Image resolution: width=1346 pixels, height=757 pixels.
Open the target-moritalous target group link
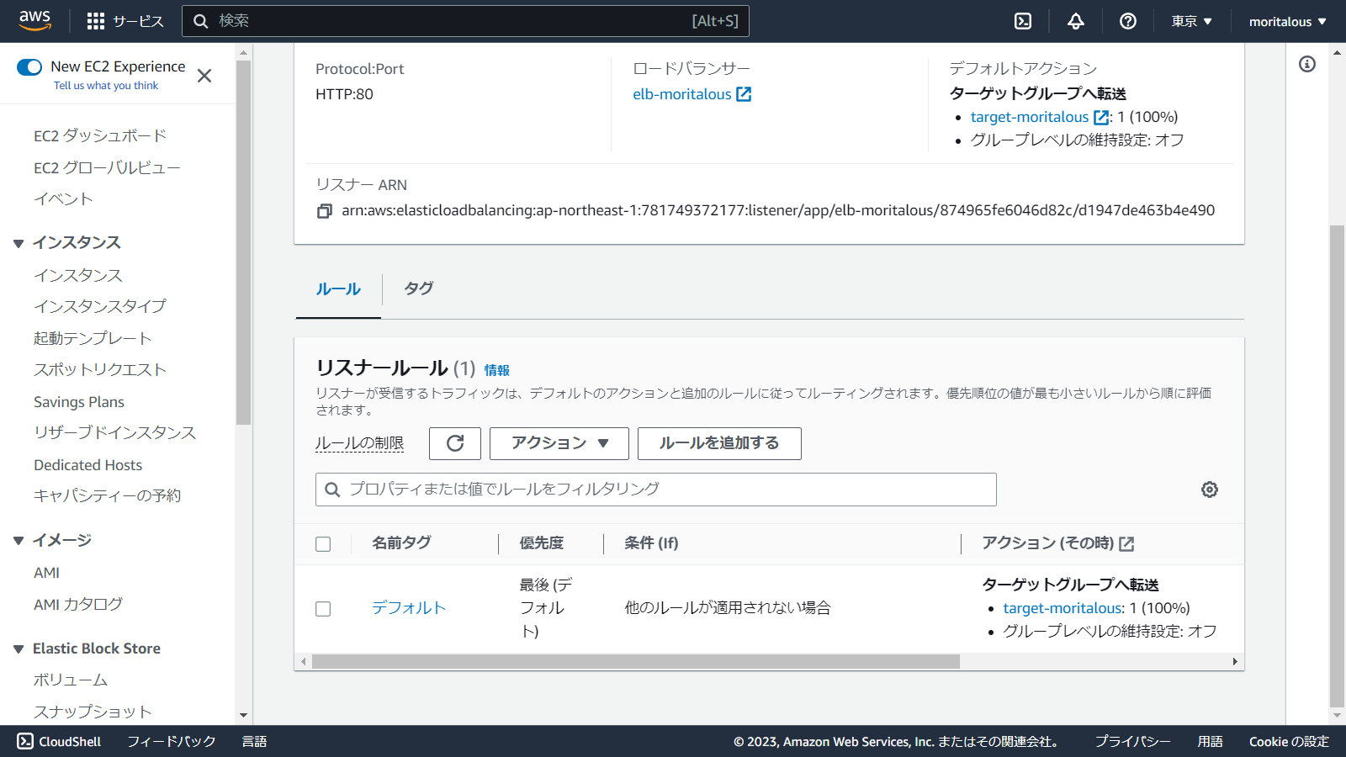pyautogui.click(x=1034, y=117)
